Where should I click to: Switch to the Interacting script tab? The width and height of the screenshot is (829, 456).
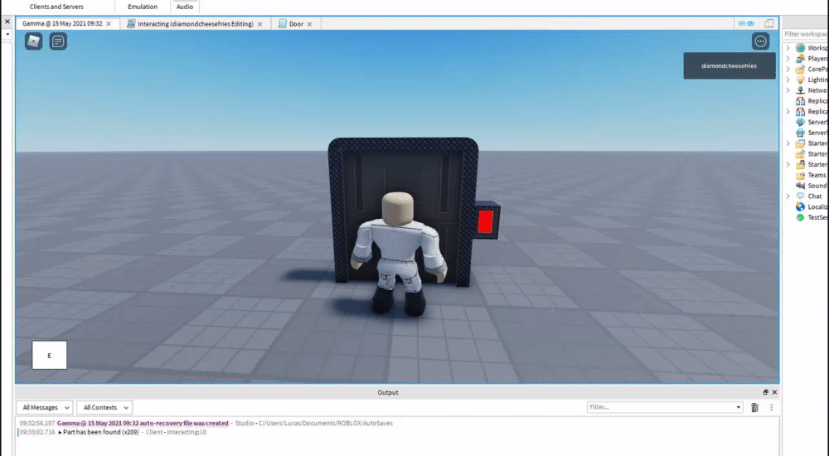(196, 24)
